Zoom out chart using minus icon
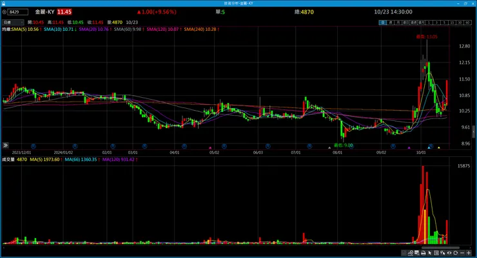Viewport: 477px width, 258px height. tap(462, 253)
